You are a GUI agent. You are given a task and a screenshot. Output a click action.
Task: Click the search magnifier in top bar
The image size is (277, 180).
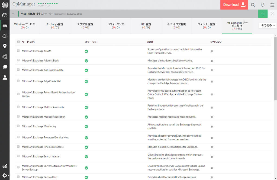pyautogui.click(x=253, y=5)
